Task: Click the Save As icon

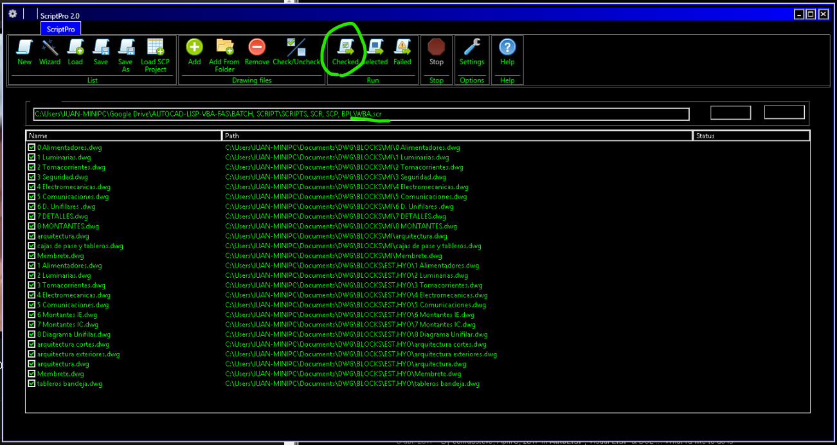Action: point(125,55)
